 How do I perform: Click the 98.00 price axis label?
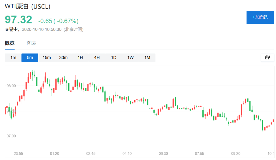click(x=11, y=86)
